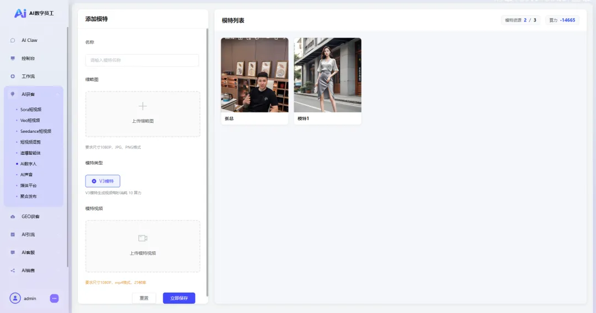Viewport: 596px width, 313px height.
Task: Click the 工作流 sidebar icon
Action: (x=13, y=76)
